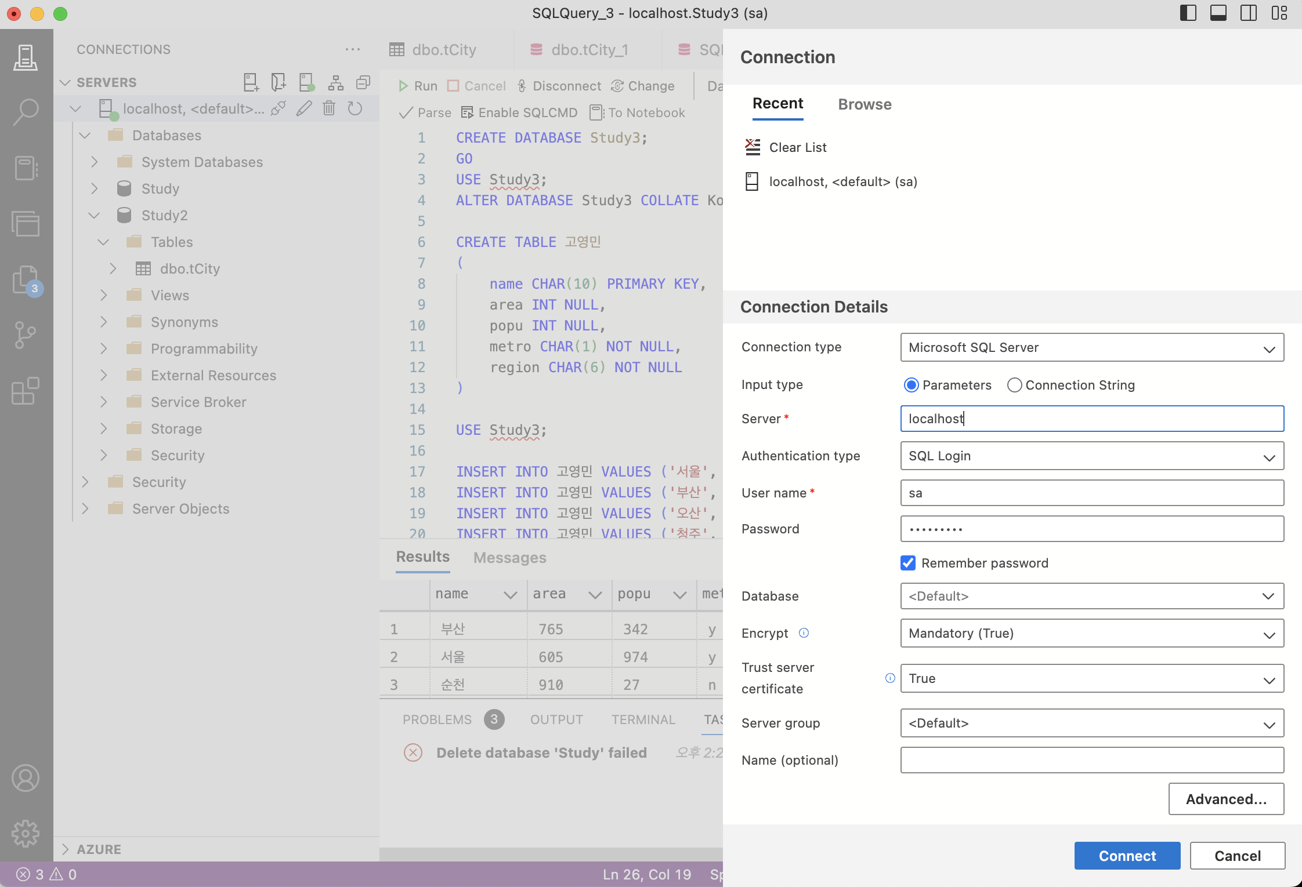Screen dimensions: 1302x887
Task: Click the blue Connect button
Action: (x=1127, y=856)
